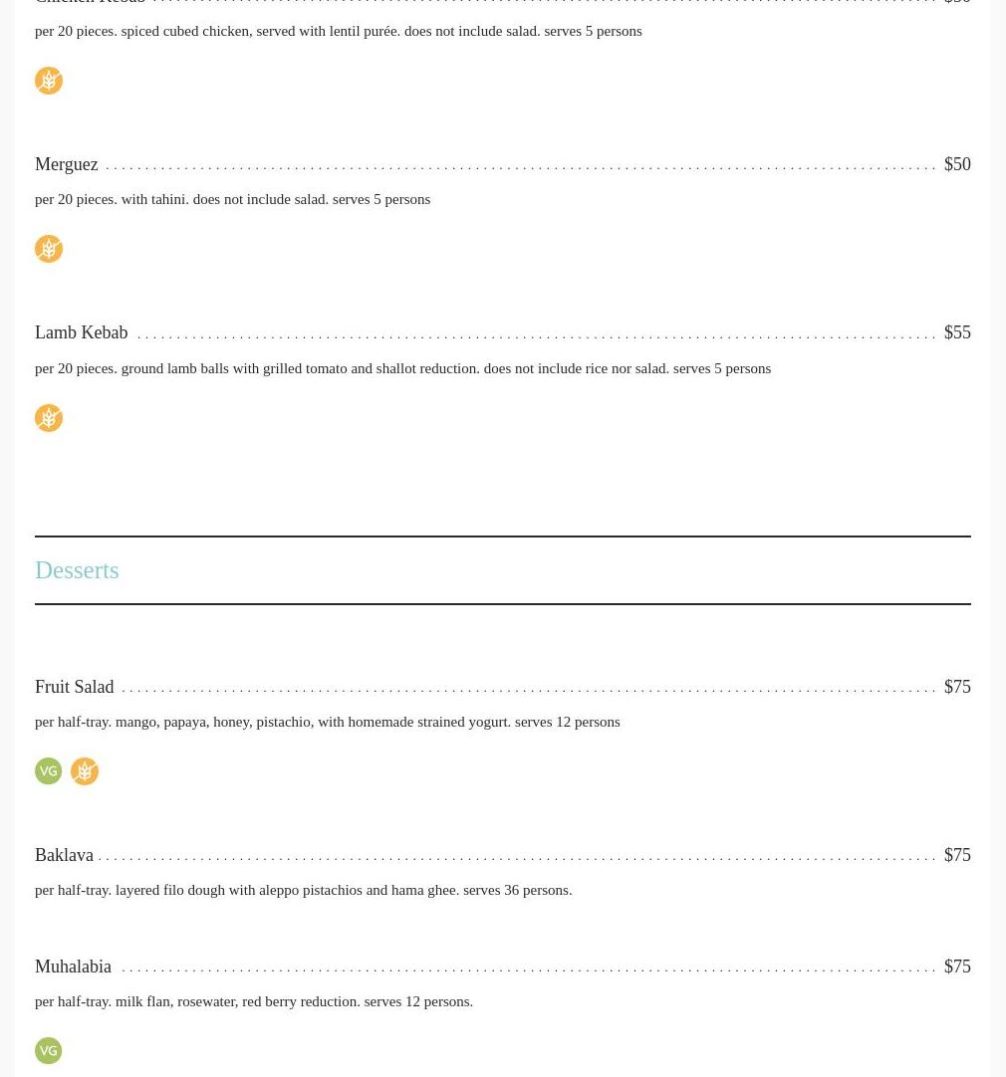The image size is (1006, 1077).
Task: Click the wheat icon beside Fruit Salad's VG badge
Action: pos(85,770)
